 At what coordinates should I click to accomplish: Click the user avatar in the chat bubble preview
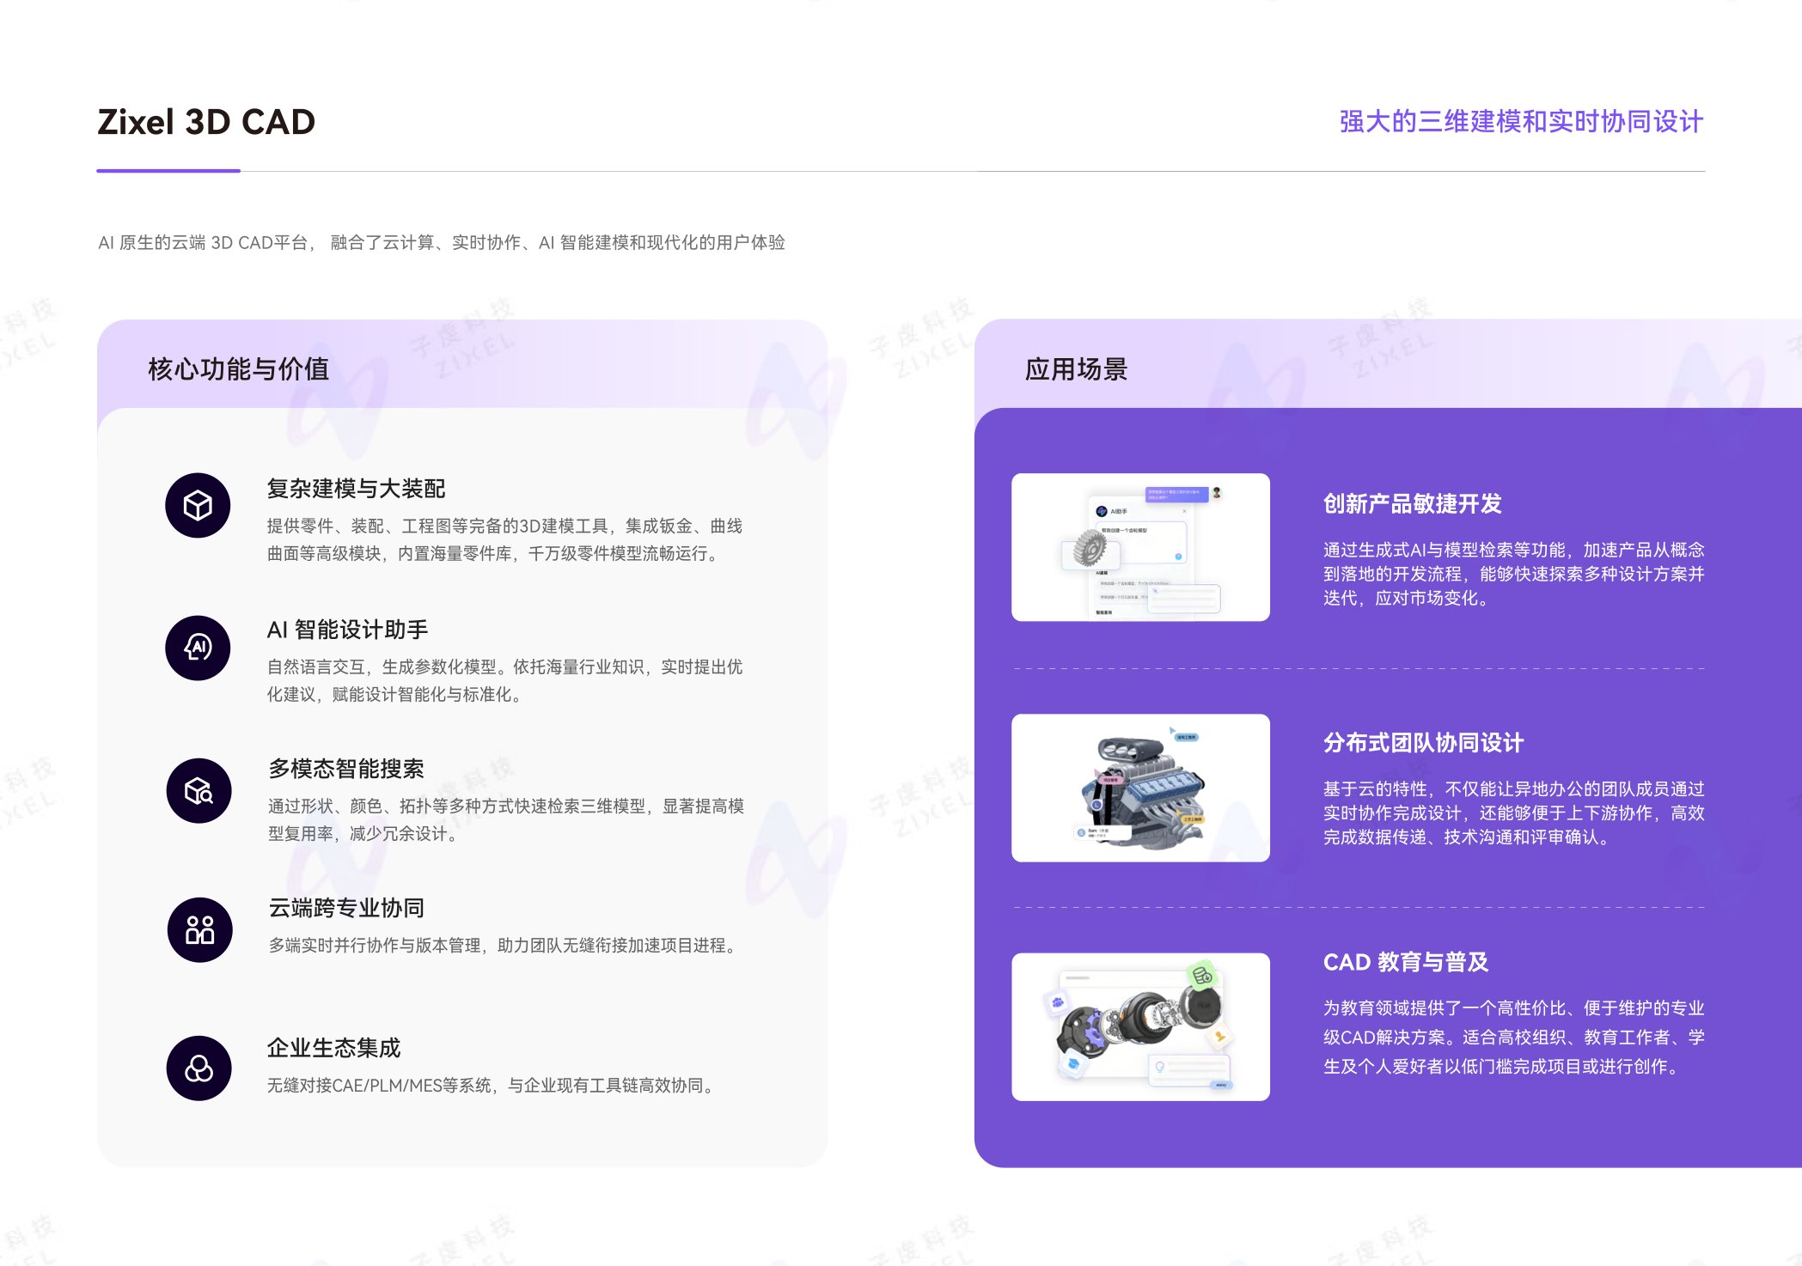tap(1217, 492)
